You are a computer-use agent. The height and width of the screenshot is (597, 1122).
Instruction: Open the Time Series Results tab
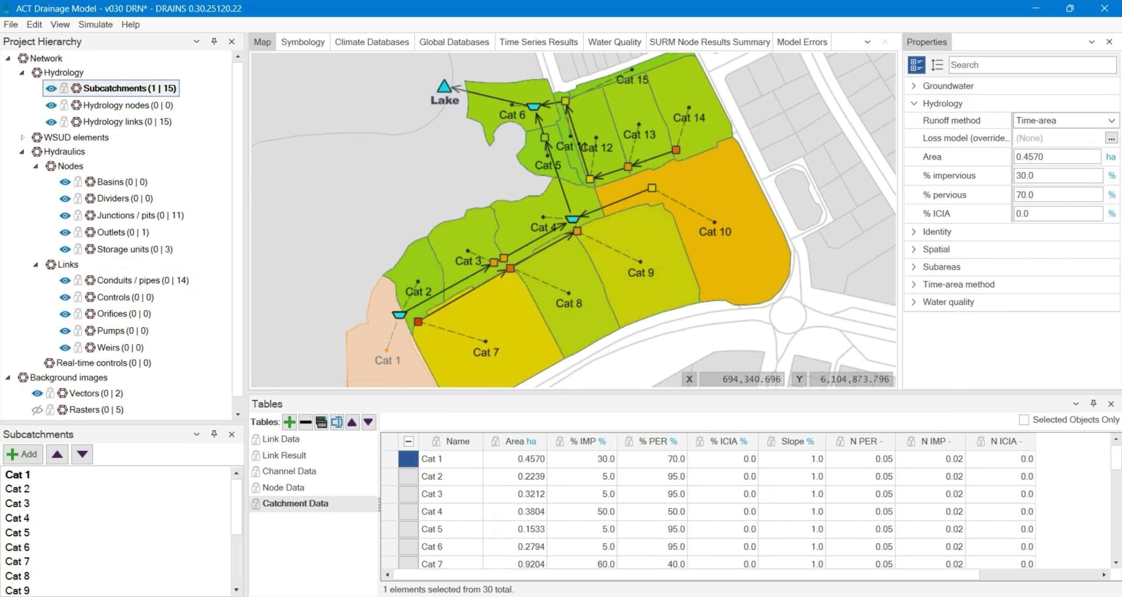point(539,42)
